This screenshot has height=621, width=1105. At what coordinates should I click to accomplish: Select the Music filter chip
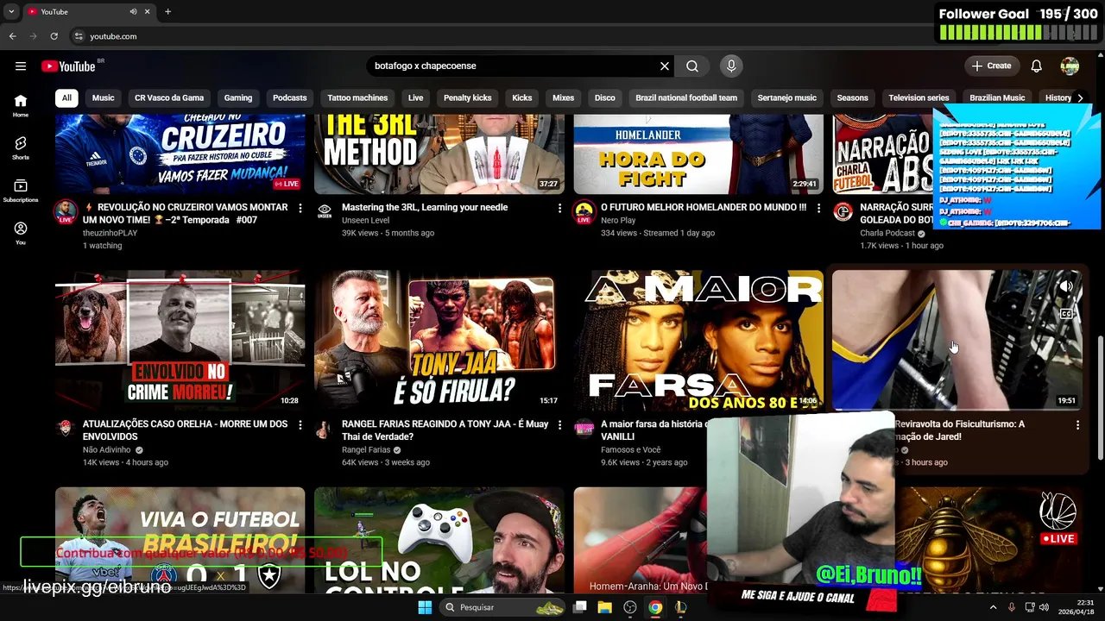pyautogui.click(x=103, y=97)
